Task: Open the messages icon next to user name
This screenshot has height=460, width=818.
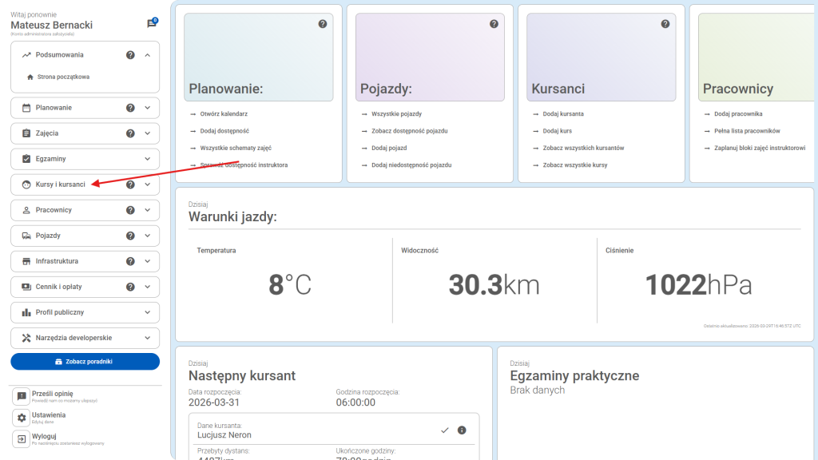Action: (x=151, y=24)
